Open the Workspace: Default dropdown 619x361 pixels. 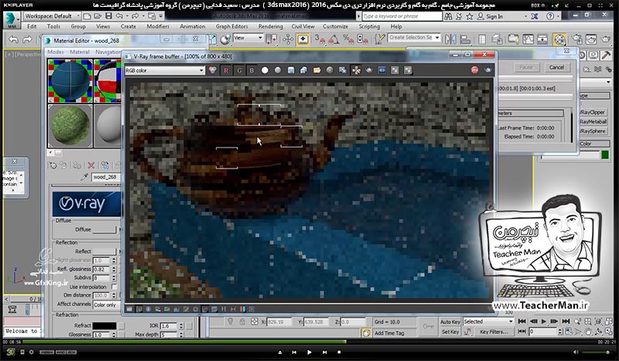pos(52,16)
